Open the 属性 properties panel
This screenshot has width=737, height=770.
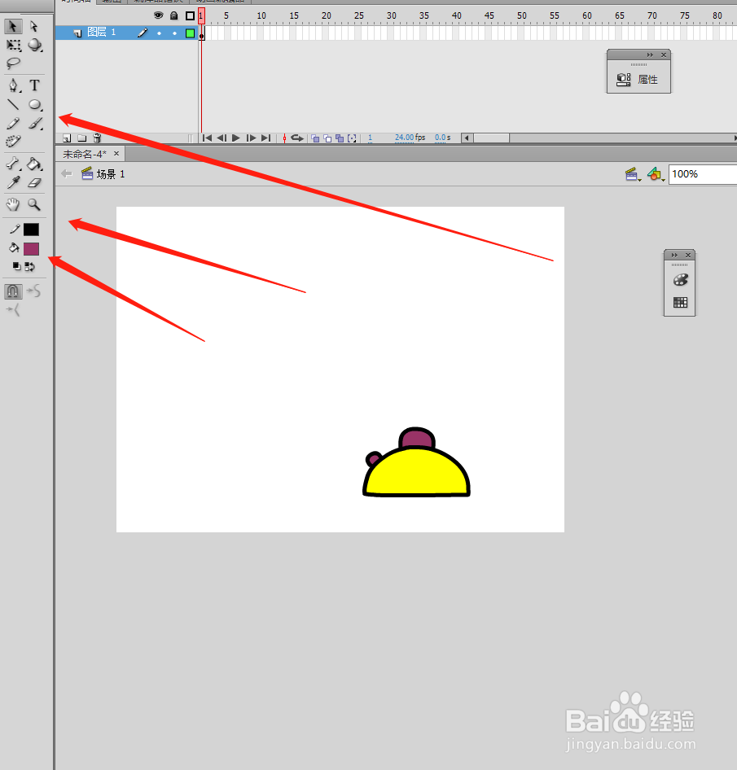click(638, 80)
